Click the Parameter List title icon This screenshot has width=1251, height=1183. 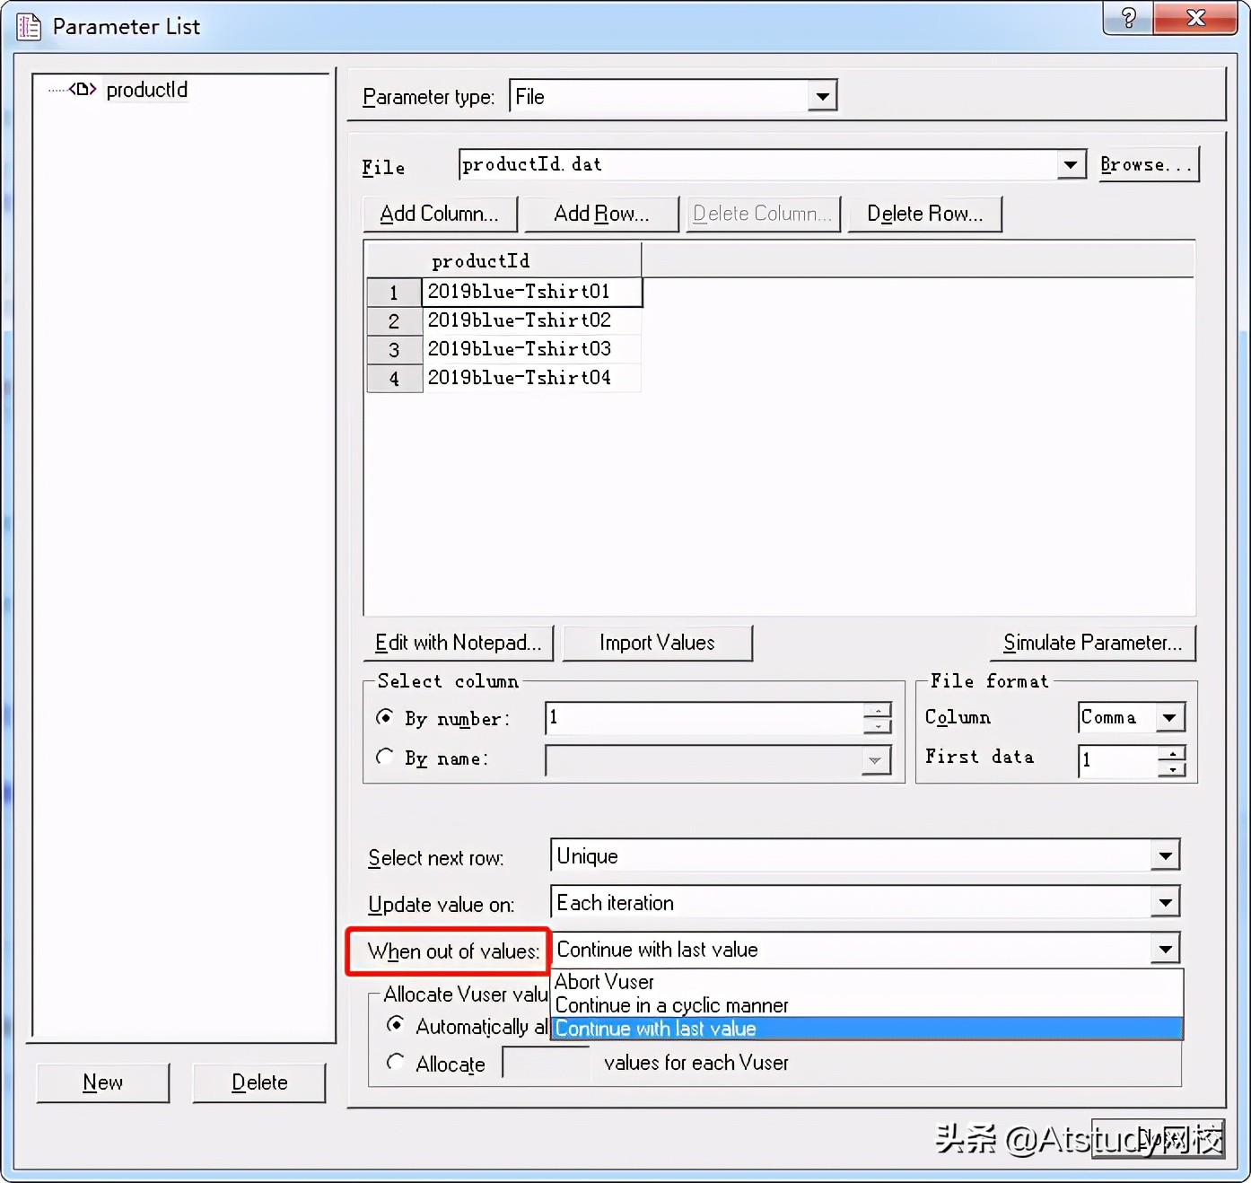pyautogui.click(x=30, y=27)
